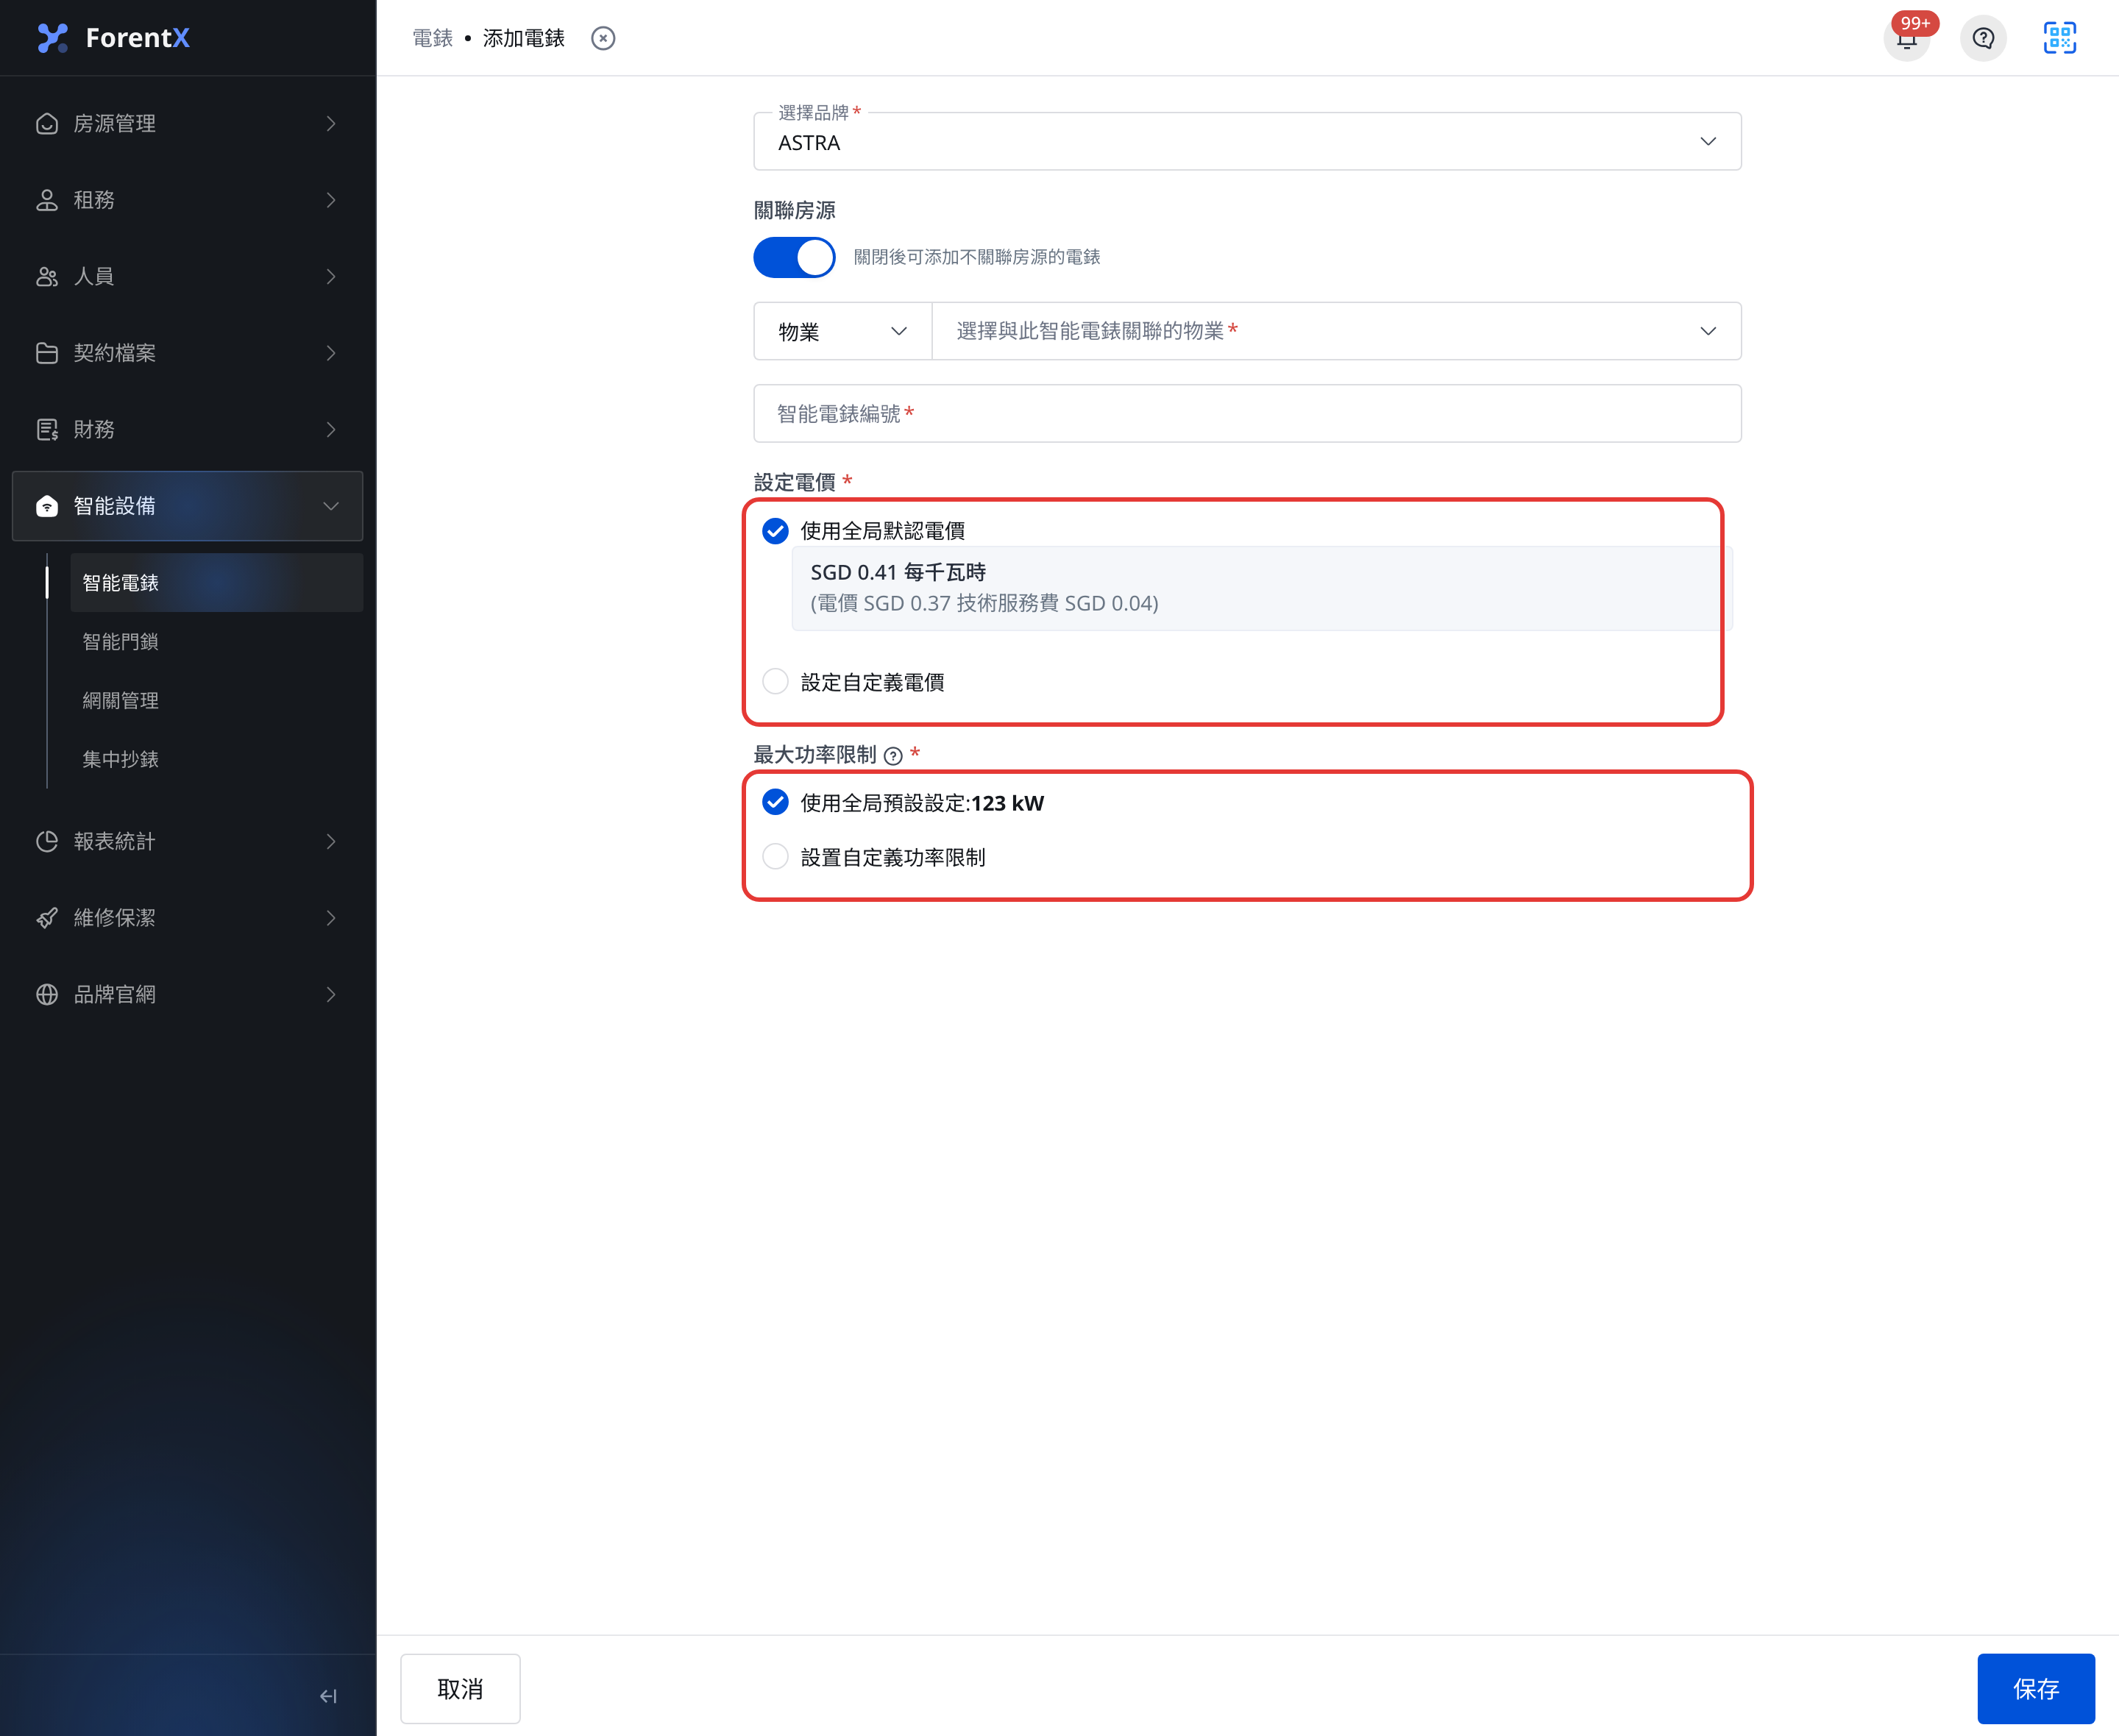Click the SGD 0.41 每千瓦時 price box
This screenshot has width=2119, height=1736.
pos(1261,588)
